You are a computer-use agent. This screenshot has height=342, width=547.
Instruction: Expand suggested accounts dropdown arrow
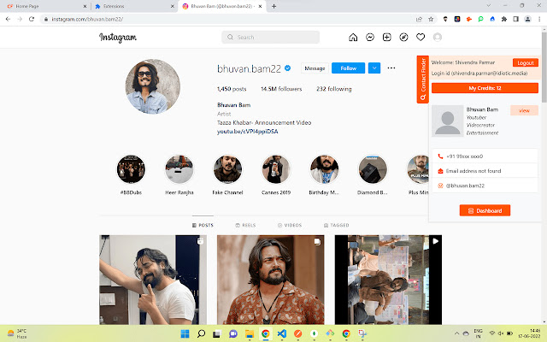click(x=374, y=68)
